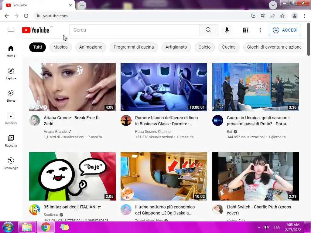Click browser forward arrow
311x233 pixels.
coord(16,16)
